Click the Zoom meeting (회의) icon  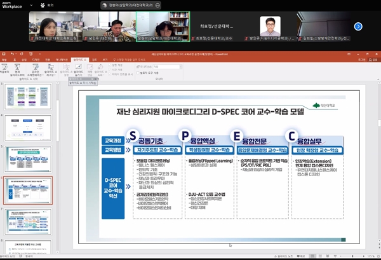[x=43, y=5]
